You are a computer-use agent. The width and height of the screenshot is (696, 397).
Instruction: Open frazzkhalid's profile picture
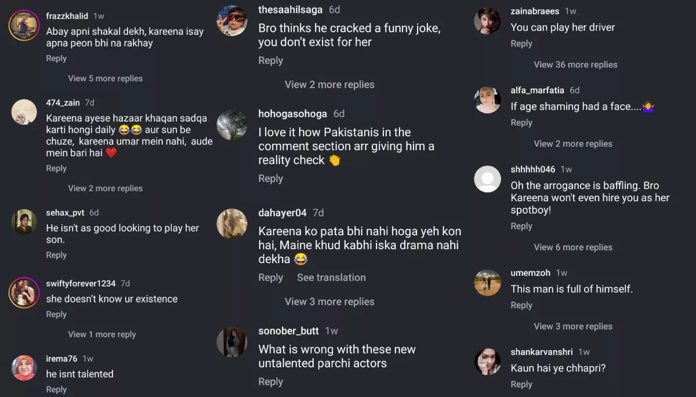[24, 26]
